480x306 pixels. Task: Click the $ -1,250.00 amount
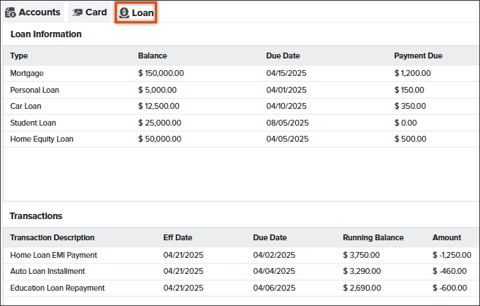(452, 255)
